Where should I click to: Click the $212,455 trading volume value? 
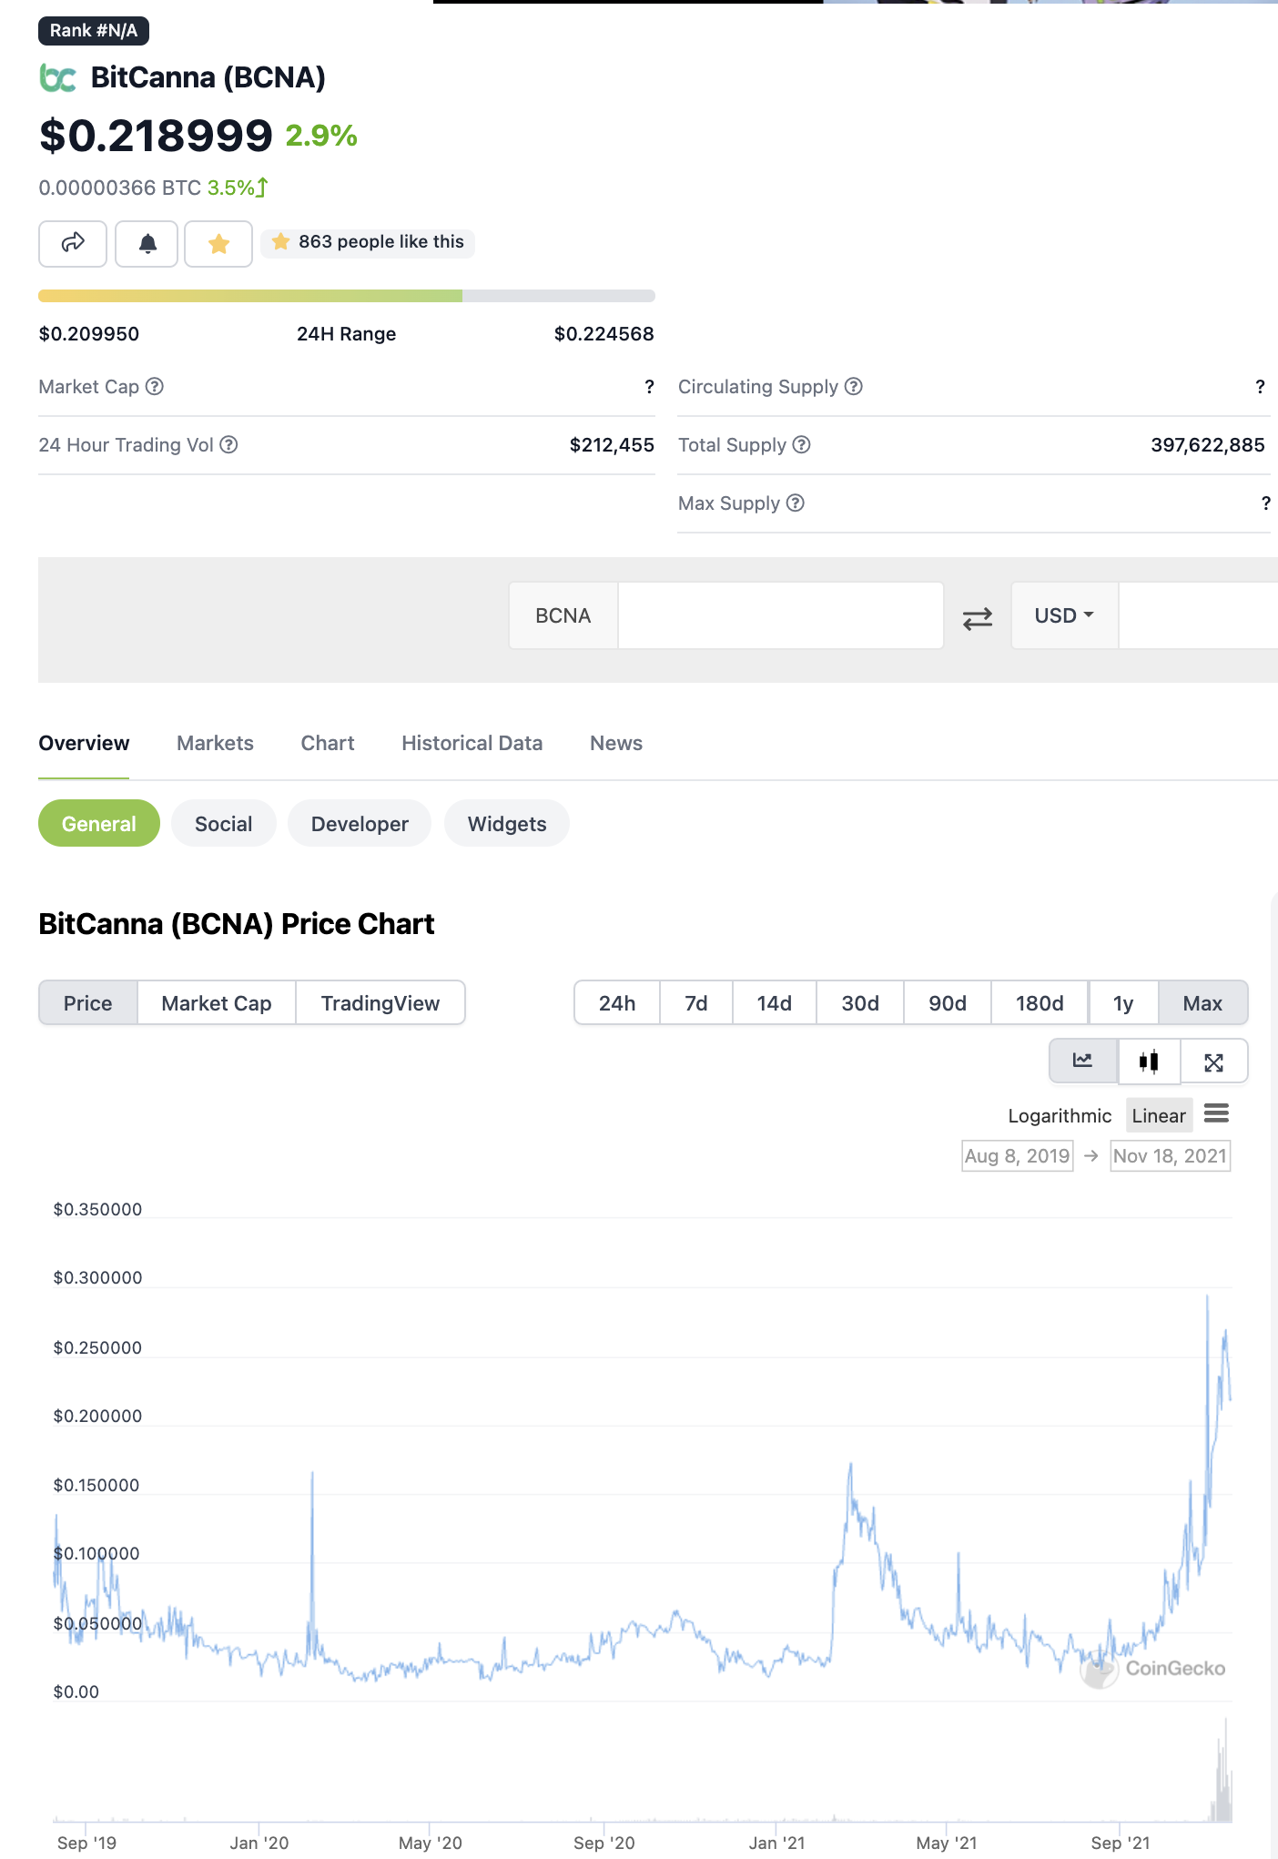(x=612, y=445)
